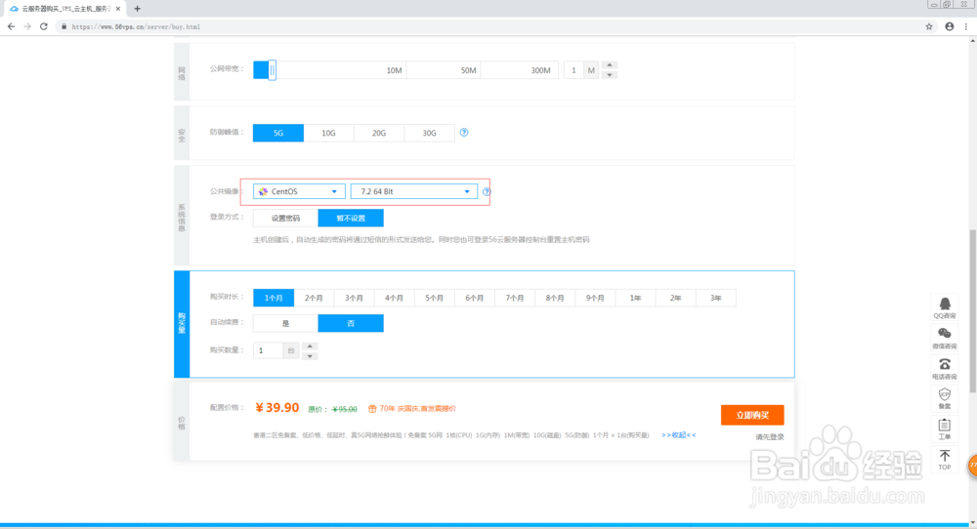Focus the bandwidth value input field

pyautogui.click(x=573, y=70)
